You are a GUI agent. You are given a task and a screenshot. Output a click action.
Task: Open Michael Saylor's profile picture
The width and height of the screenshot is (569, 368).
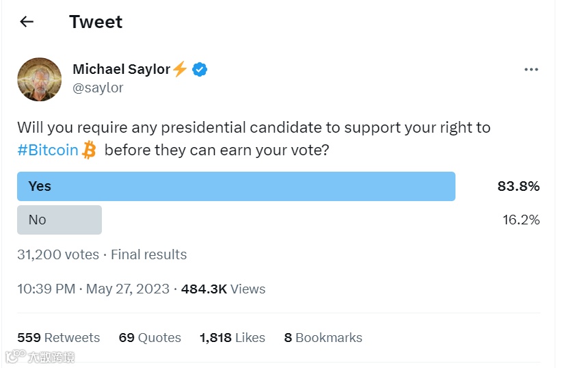point(40,79)
